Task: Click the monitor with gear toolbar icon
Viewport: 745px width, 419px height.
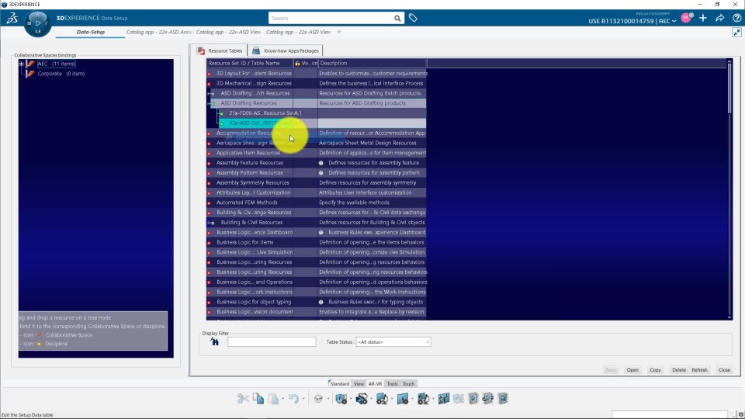Action: [x=382, y=398]
